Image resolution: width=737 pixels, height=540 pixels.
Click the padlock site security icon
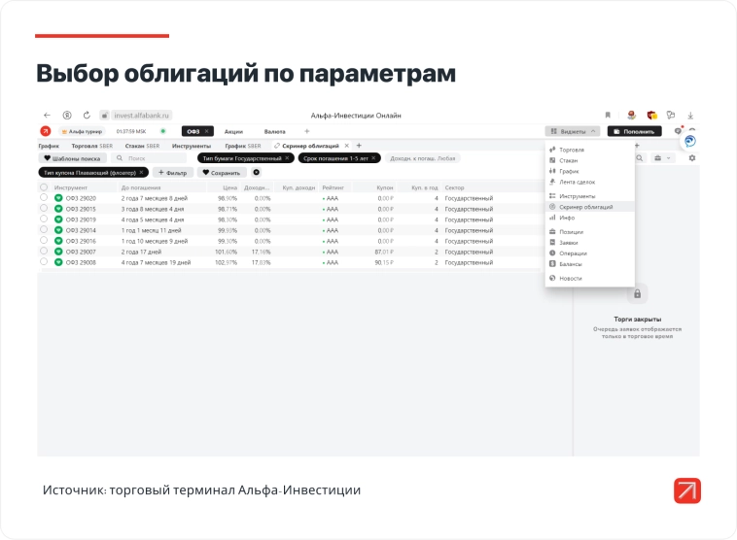pyautogui.click(x=105, y=115)
